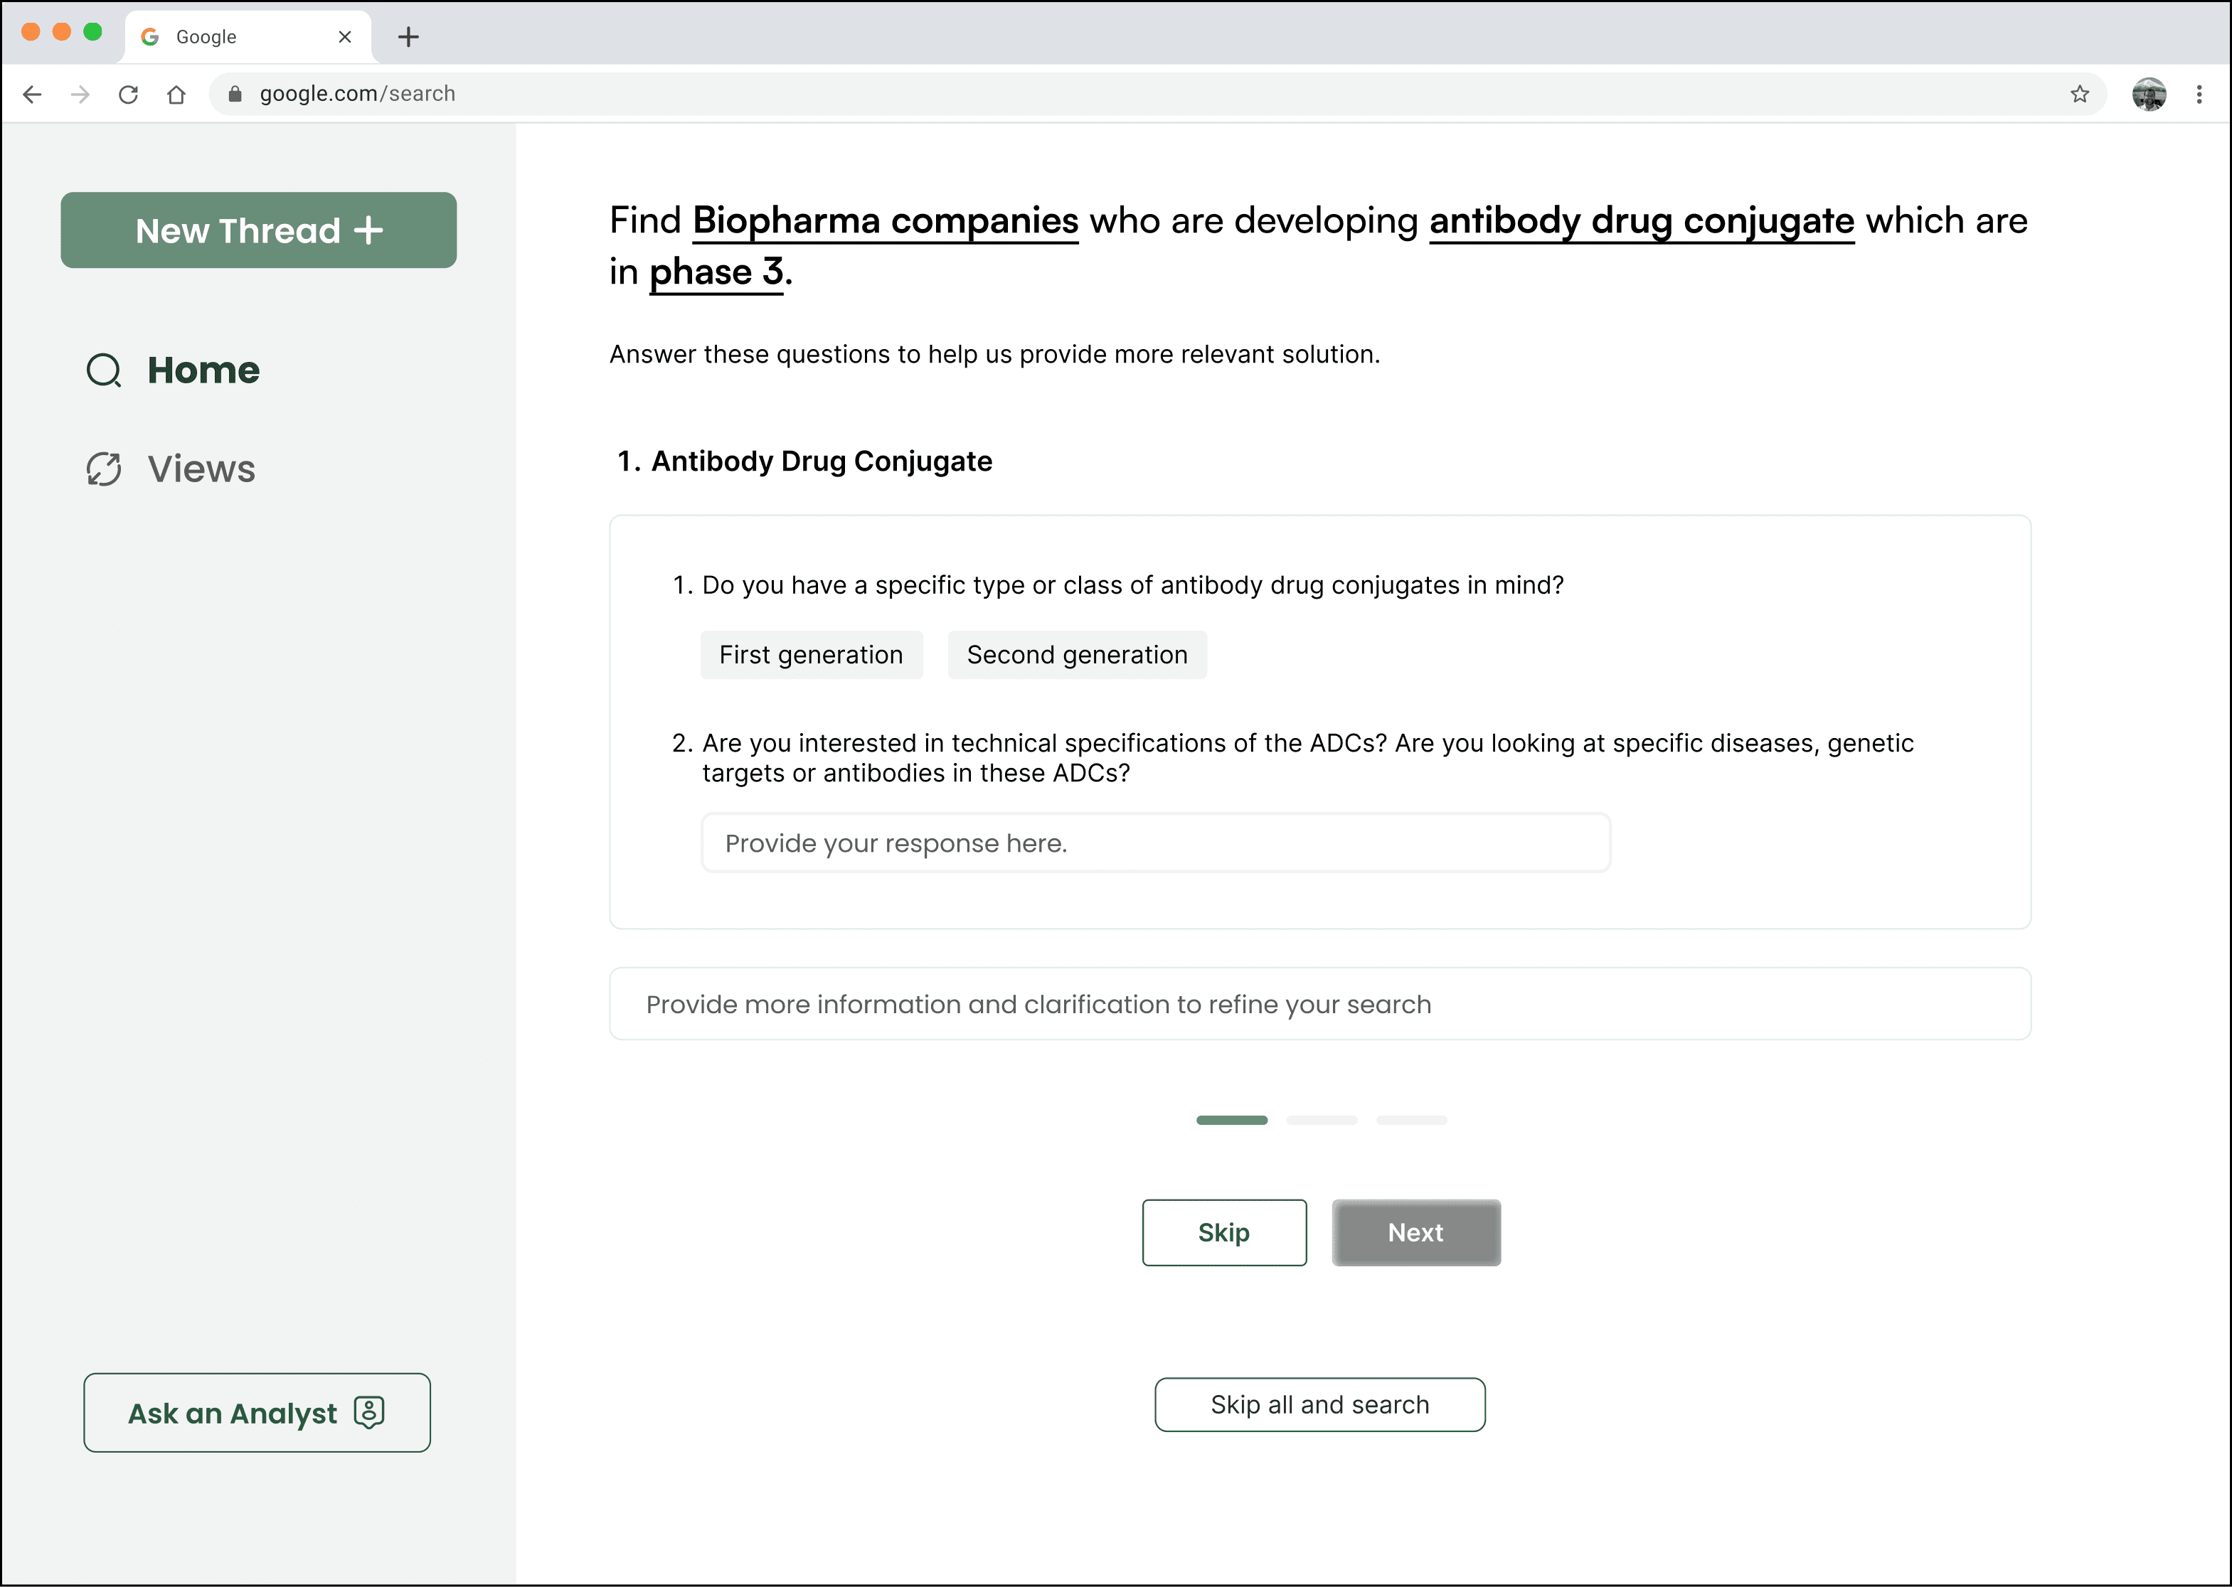Click the Ask an Analyst button
Screen dimensions: 2232x1587
[x=256, y=1413]
